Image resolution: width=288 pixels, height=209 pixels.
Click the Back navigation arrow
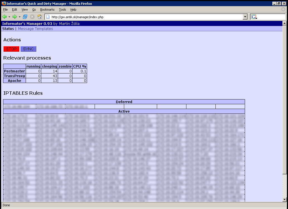click(x=4, y=17)
